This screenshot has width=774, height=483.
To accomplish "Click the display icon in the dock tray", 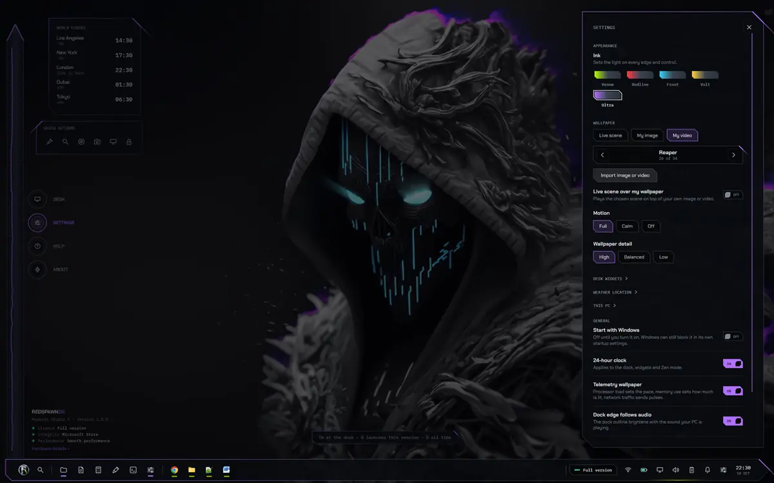I will (x=660, y=470).
